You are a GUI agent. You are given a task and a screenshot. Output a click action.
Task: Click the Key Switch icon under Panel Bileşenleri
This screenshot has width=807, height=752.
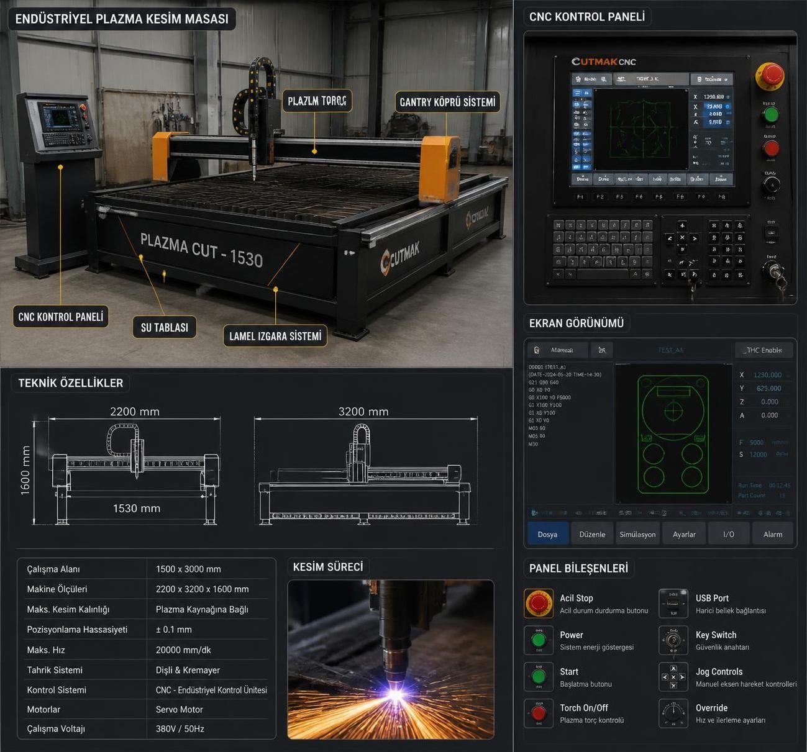pyautogui.click(x=673, y=640)
